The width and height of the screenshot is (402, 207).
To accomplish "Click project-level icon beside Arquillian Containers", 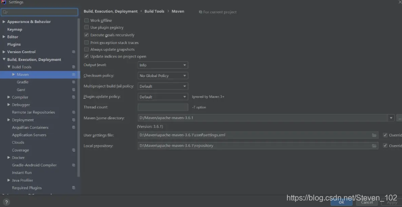I will (74, 127).
